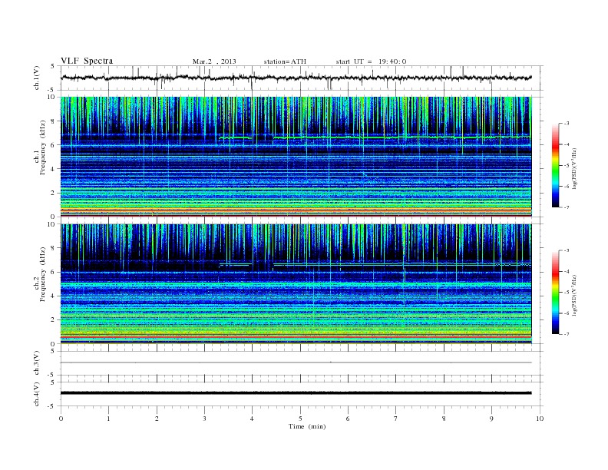Click the "ch.1(V)" waveform axis label
The image size is (608, 470).
(37, 78)
